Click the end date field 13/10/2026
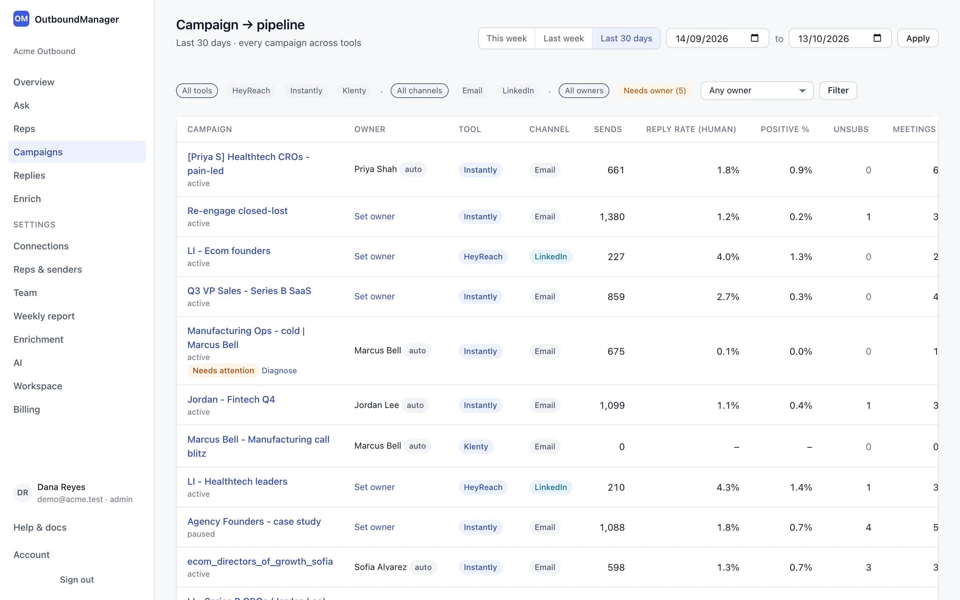This screenshot has width=960, height=600. (840, 38)
